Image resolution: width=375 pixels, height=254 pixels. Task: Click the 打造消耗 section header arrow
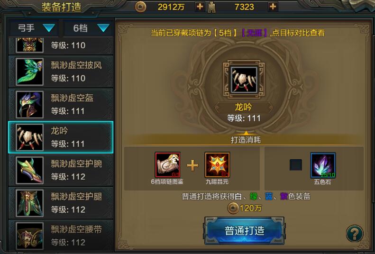246,133
